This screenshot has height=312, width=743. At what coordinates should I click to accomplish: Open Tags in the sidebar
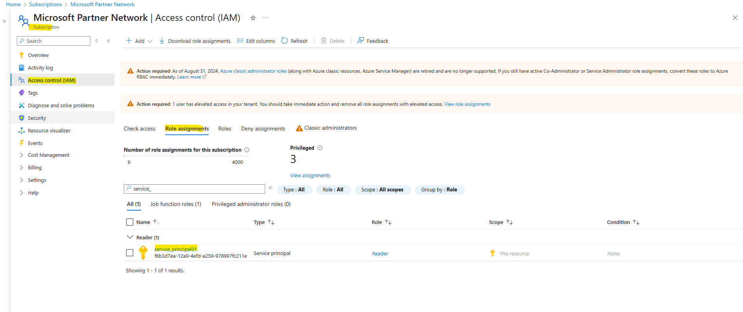point(33,93)
